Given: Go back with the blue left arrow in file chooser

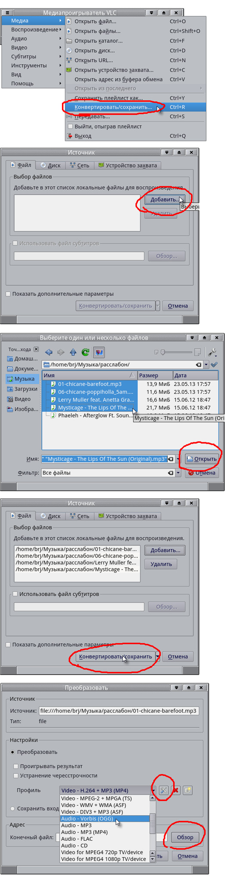Looking at the screenshot, I should tap(49, 352).
